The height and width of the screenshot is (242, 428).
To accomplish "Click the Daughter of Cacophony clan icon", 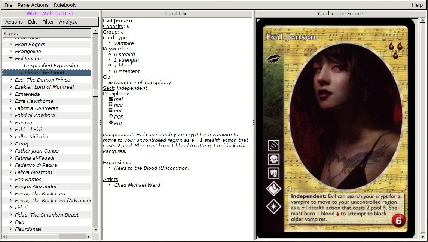I will click(x=110, y=82).
